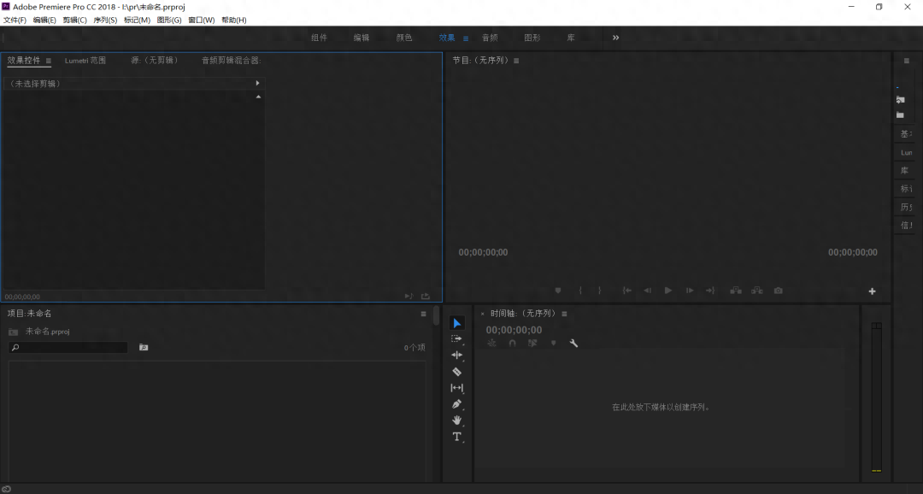Open the 效果控件 panel menu
The image size is (923, 494).
click(x=48, y=61)
